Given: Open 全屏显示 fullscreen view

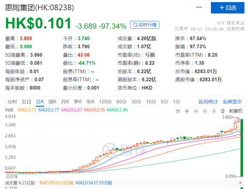Looking at the screenshot, I should [232, 102].
